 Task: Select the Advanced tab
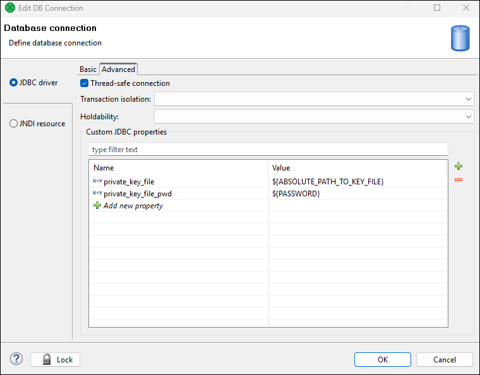coord(118,69)
